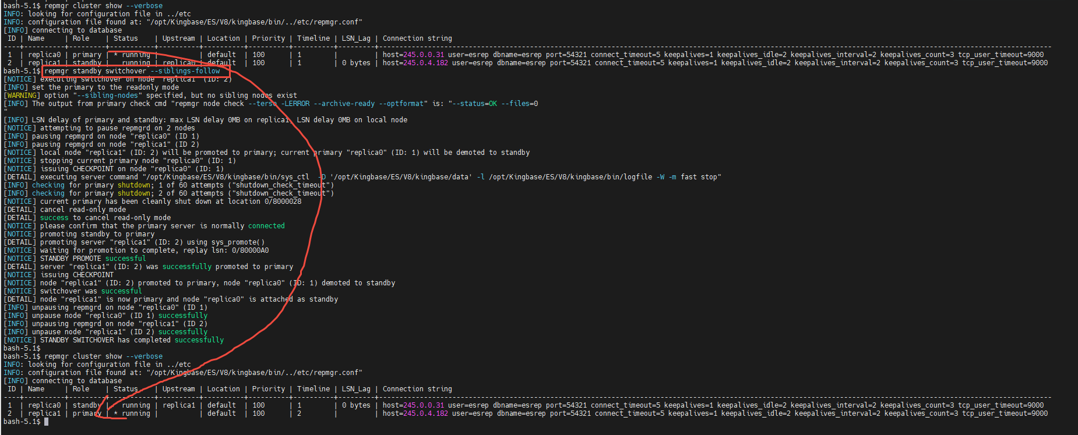Click the WARNING about '--sibling-nodes' option
Image resolution: width=1078 pixels, height=435 pixels.
(150, 96)
